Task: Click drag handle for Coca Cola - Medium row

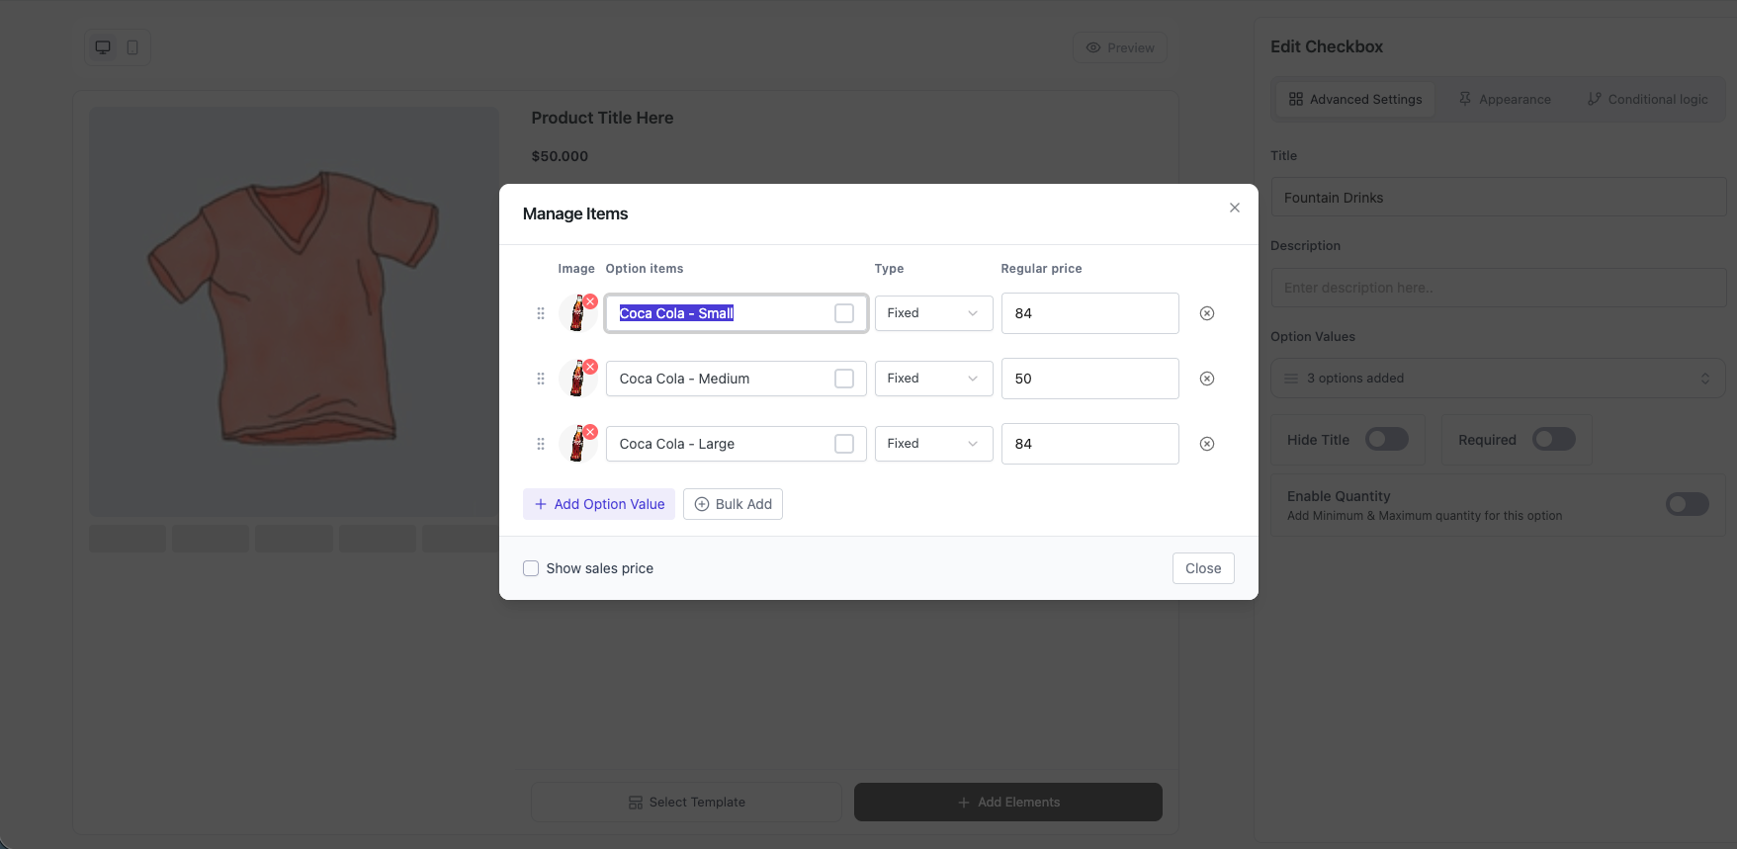Action: [541, 379]
